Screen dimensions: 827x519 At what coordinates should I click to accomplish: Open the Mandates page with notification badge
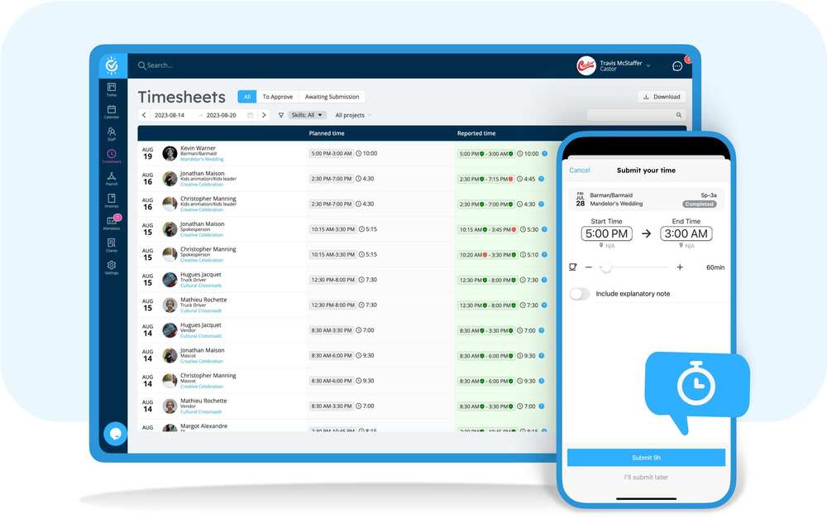click(112, 223)
